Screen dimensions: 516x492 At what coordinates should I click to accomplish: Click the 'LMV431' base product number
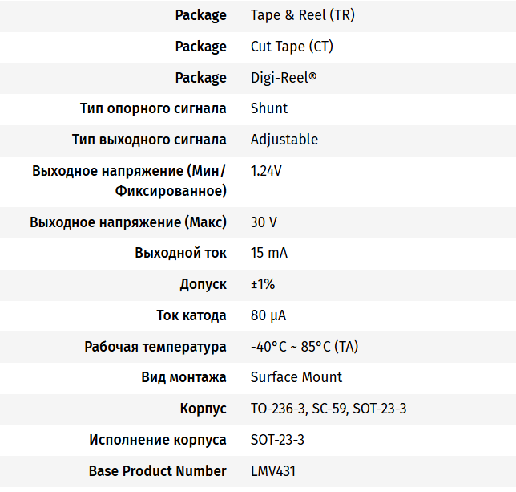coord(273,471)
